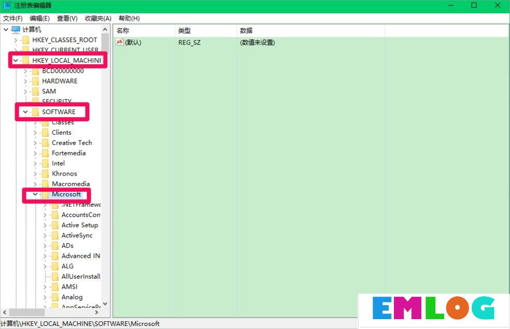The height and width of the screenshot is (329, 510).
Task: Expand the Creative Tech key arrow
Action: click(35, 142)
